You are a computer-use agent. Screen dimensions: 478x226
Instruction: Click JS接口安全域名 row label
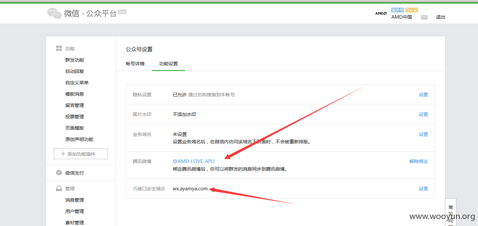click(149, 189)
